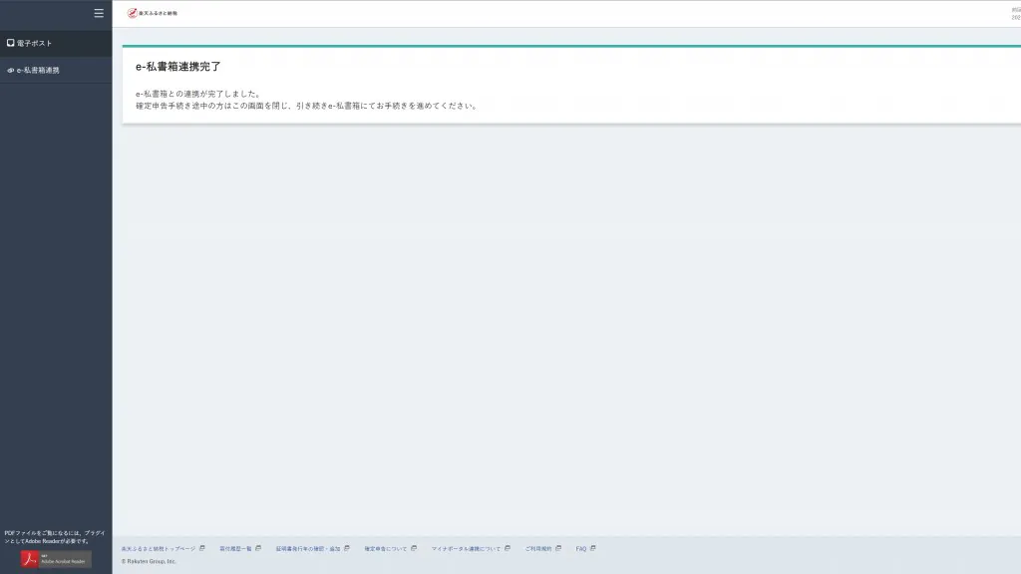
Task: Click the new-window icon beside FAQ
Action: pos(593,548)
